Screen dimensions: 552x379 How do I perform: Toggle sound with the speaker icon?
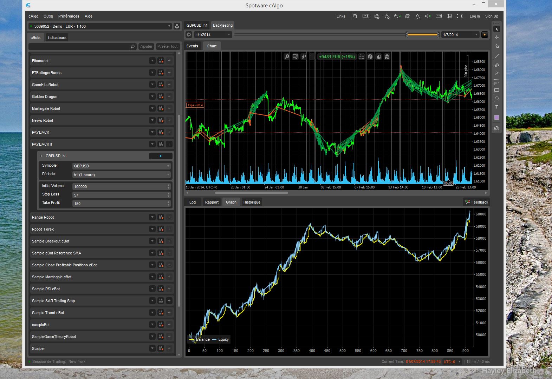click(428, 16)
